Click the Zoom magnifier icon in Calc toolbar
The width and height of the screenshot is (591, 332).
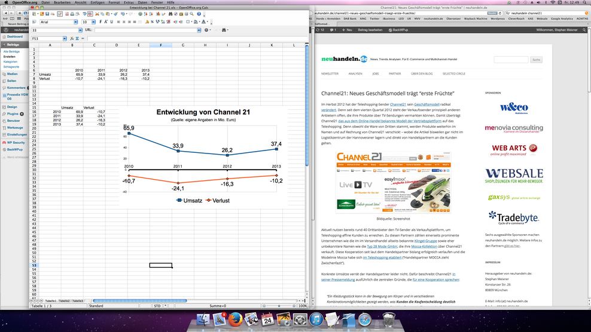point(191,14)
